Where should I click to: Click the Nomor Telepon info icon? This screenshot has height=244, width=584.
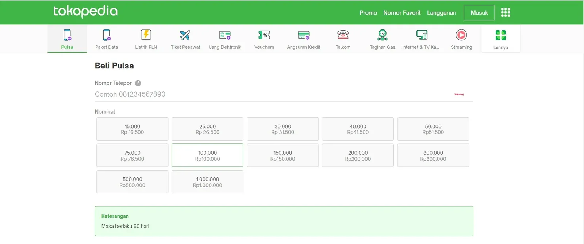[138, 83]
